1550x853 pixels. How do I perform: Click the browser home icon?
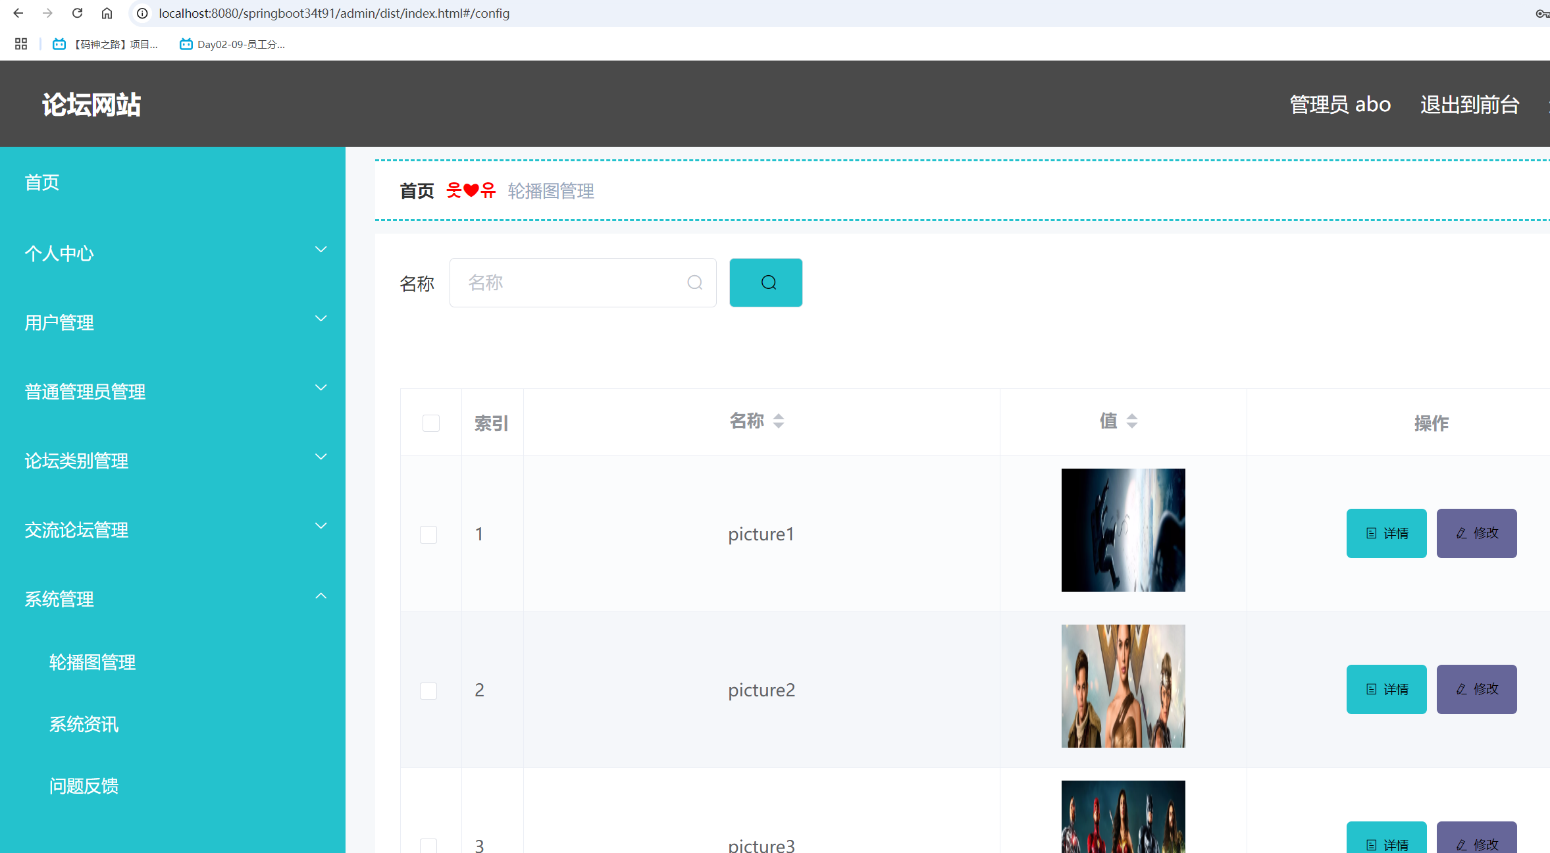pyautogui.click(x=107, y=13)
